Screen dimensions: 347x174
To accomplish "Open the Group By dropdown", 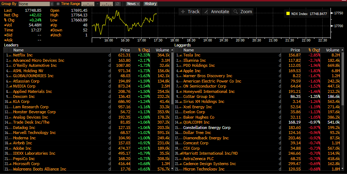I will (x=35, y=4).
